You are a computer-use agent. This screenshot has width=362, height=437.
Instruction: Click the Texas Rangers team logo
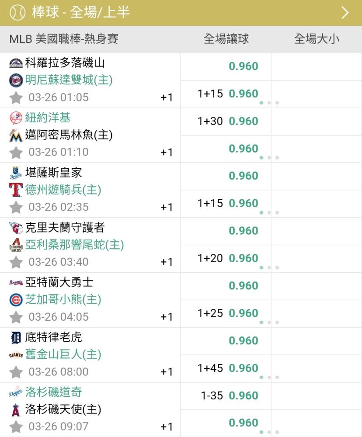(16, 190)
